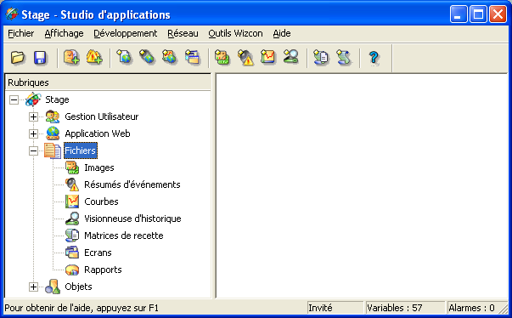512x318 pixels.
Task: Click the new image toolbar icon
Action: (222, 57)
